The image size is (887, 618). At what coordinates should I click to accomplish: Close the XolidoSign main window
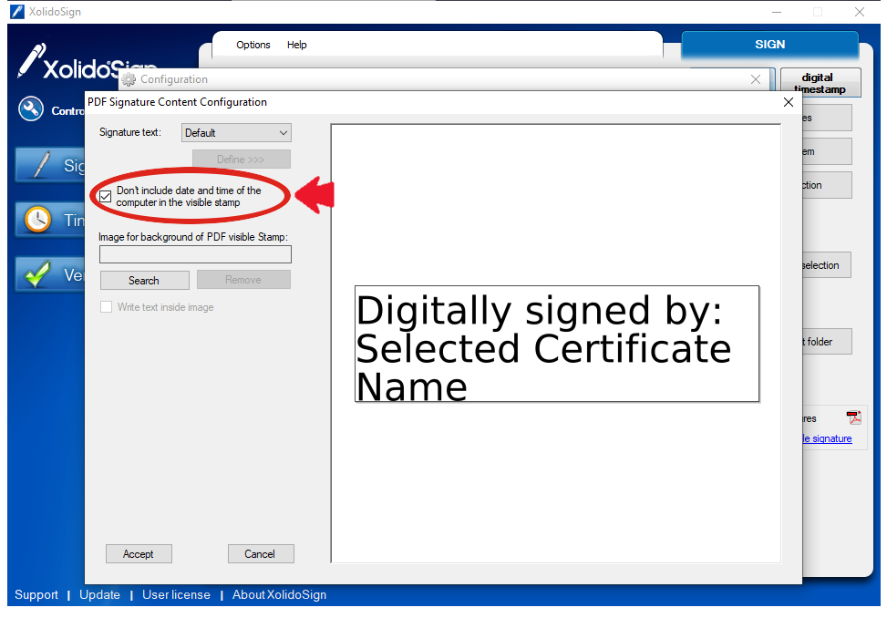pos(860,12)
